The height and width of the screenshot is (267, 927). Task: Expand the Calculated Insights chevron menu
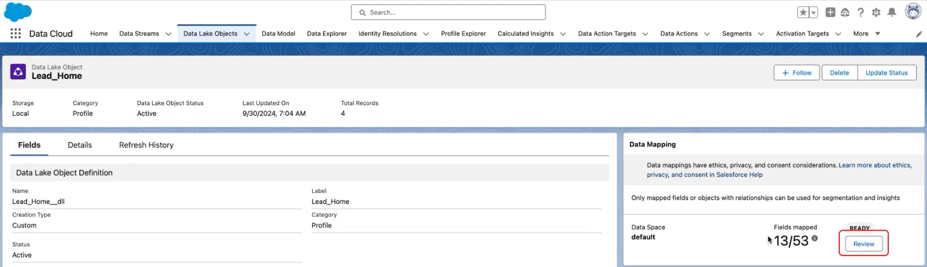[x=563, y=34]
